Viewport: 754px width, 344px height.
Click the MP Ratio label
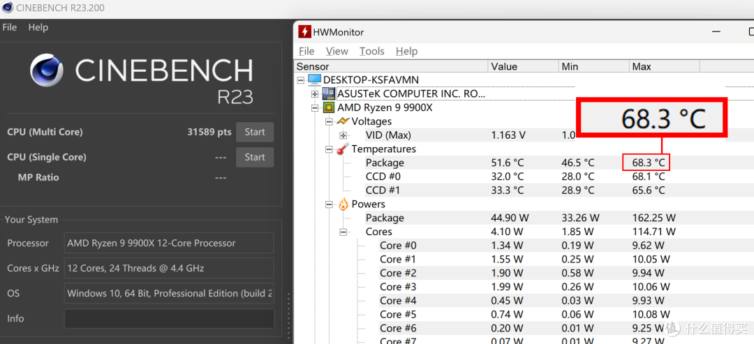38,177
